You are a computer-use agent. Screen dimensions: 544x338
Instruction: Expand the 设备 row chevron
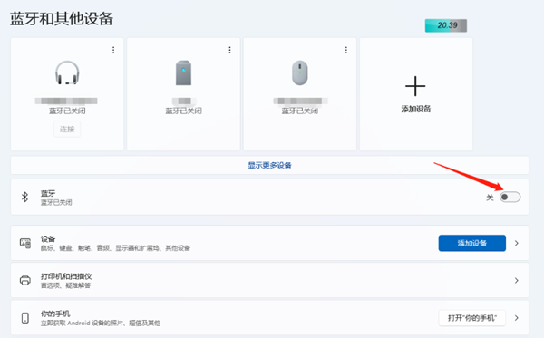coord(517,243)
